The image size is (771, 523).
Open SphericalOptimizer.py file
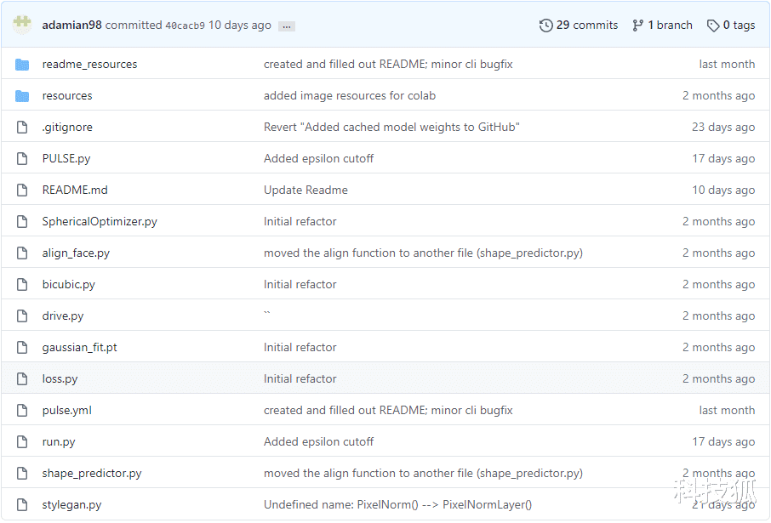(x=100, y=221)
